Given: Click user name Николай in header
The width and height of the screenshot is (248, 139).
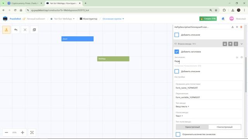Looking at the screenshot, I should [241, 19].
